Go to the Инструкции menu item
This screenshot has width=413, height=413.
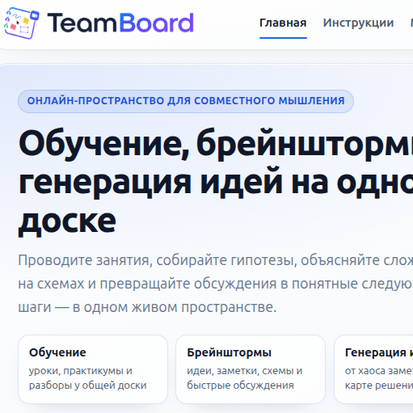tap(358, 23)
